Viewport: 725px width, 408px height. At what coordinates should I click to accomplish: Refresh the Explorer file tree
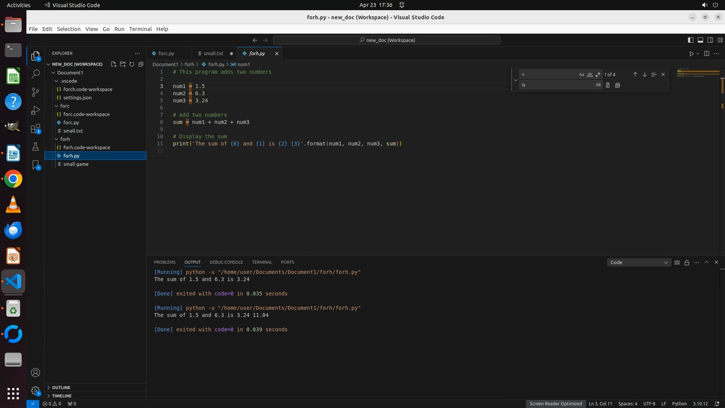tap(132, 64)
